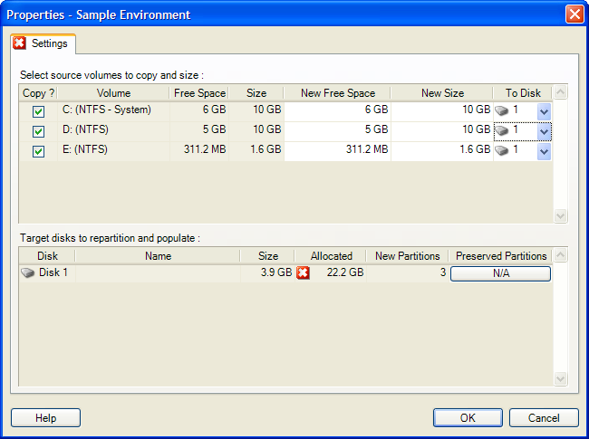Click the Volume column header
Image resolution: width=589 pixels, height=439 pixels.
[x=113, y=93]
